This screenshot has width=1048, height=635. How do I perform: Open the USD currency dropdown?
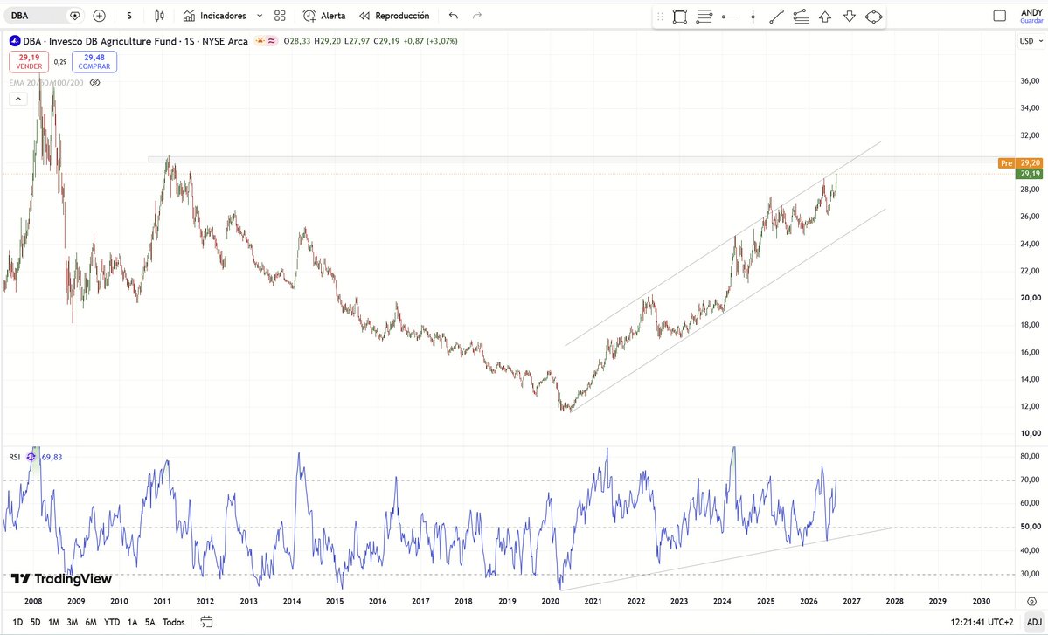click(1031, 41)
